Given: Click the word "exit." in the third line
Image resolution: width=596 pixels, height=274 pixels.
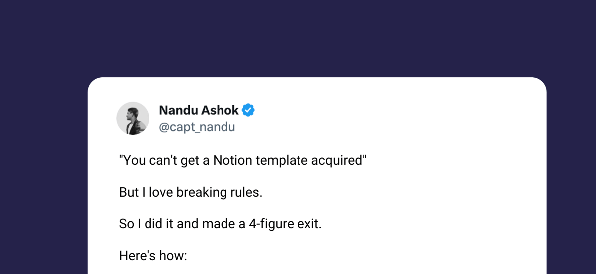Looking at the screenshot, I should [x=309, y=224].
